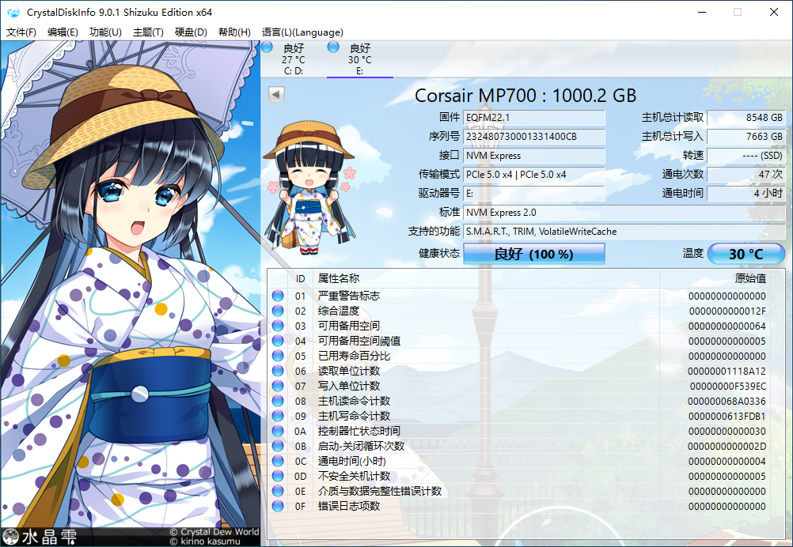
Task: Click raw value 00000000F539EC
Action: click(728, 387)
